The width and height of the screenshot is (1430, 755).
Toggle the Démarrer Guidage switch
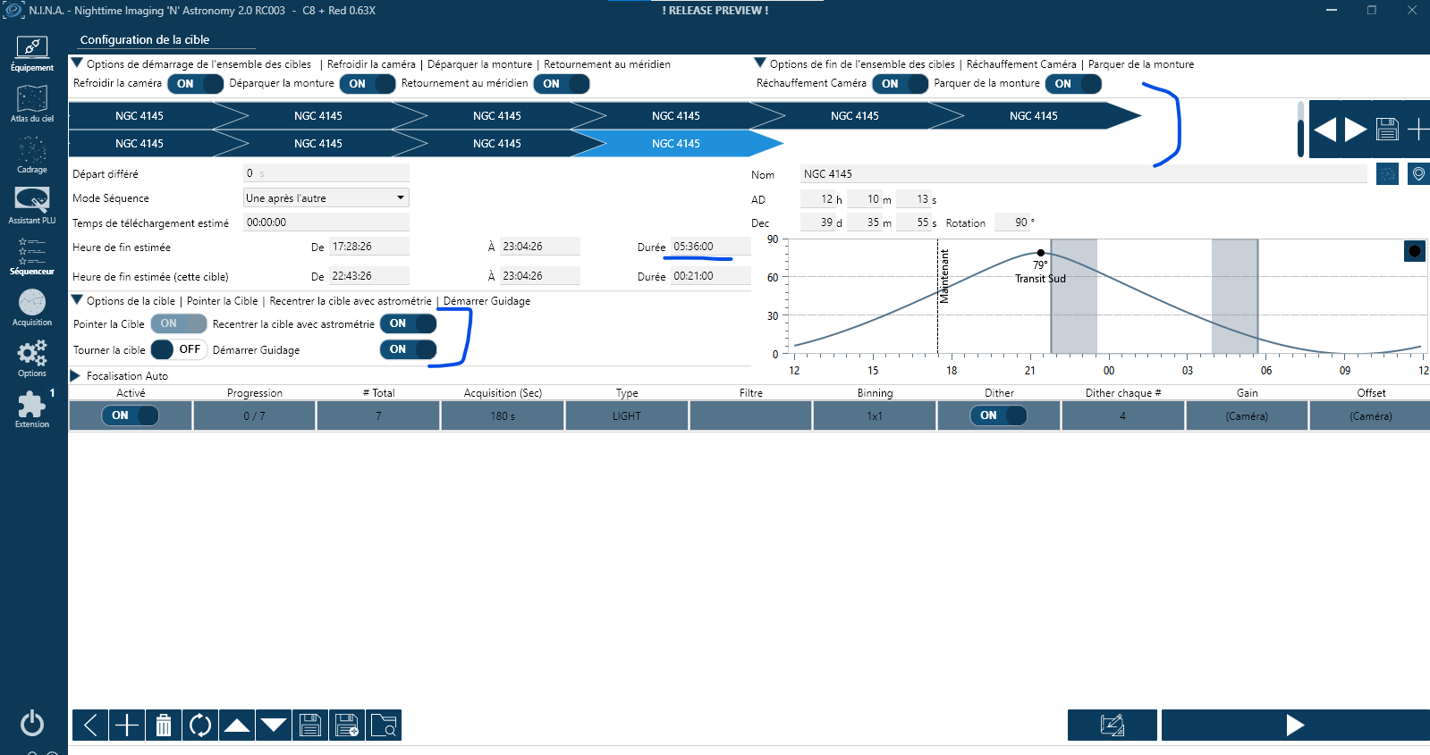click(x=408, y=349)
